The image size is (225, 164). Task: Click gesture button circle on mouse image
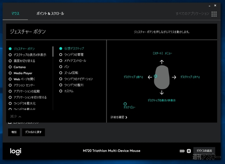[155, 76]
